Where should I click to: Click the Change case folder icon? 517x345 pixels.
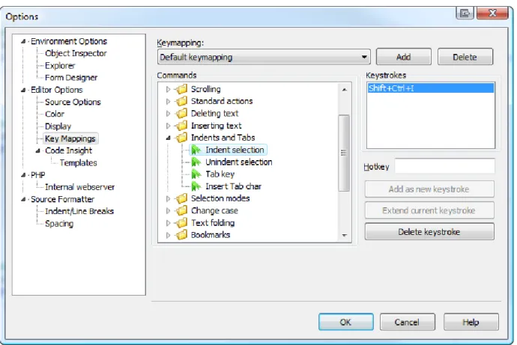click(181, 211)
